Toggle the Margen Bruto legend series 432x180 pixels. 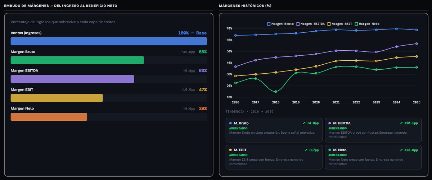280,24
